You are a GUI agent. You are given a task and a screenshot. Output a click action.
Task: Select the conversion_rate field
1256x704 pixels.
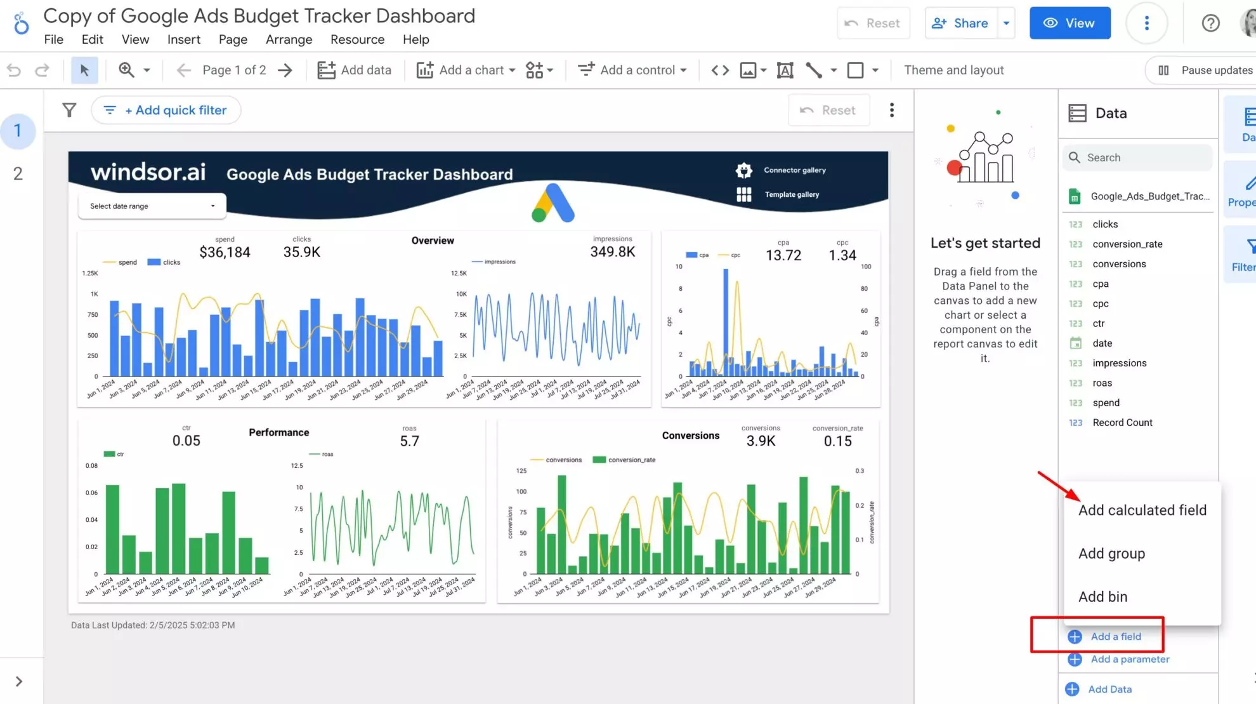1127,244
